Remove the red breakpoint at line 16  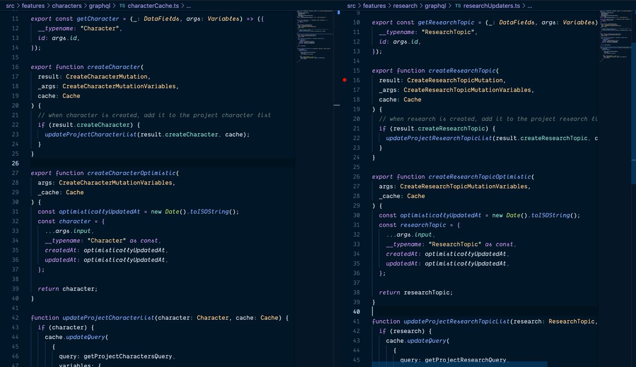[344, 80]
